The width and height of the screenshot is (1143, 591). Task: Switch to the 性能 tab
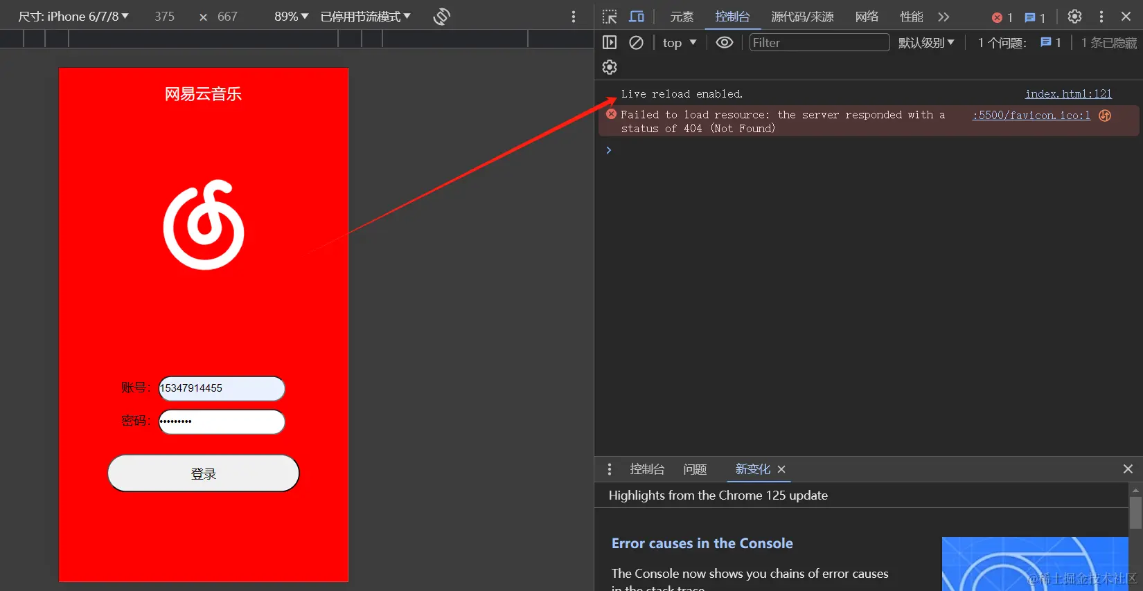[x=911, y=17]
